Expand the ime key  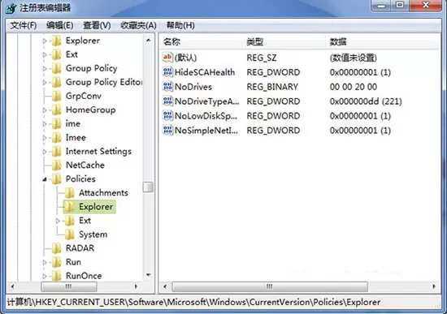point(45,124)
